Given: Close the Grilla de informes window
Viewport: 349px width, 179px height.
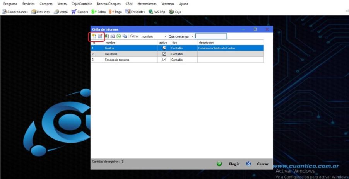Looking at the screenshot, I should point(267,29).
